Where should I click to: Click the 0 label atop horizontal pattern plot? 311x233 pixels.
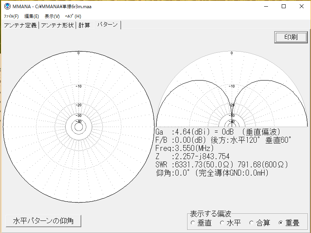coord(79,53)
